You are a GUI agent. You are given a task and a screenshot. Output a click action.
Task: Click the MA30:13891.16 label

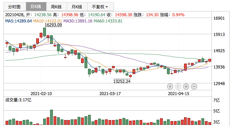(x=78, y=21)
